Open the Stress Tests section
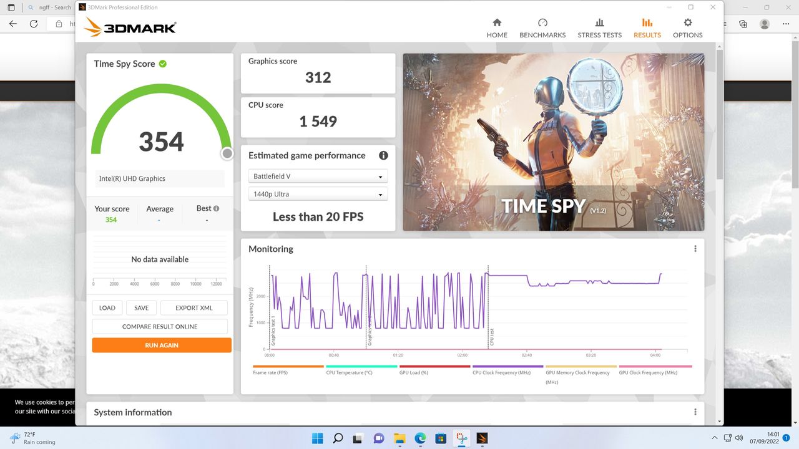This screenshot has height=449, width=799. (599, 29)
